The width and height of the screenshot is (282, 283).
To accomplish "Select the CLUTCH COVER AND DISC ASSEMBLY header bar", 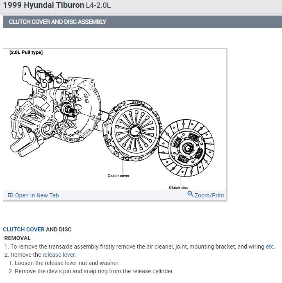I will click(x=142, y=22).
